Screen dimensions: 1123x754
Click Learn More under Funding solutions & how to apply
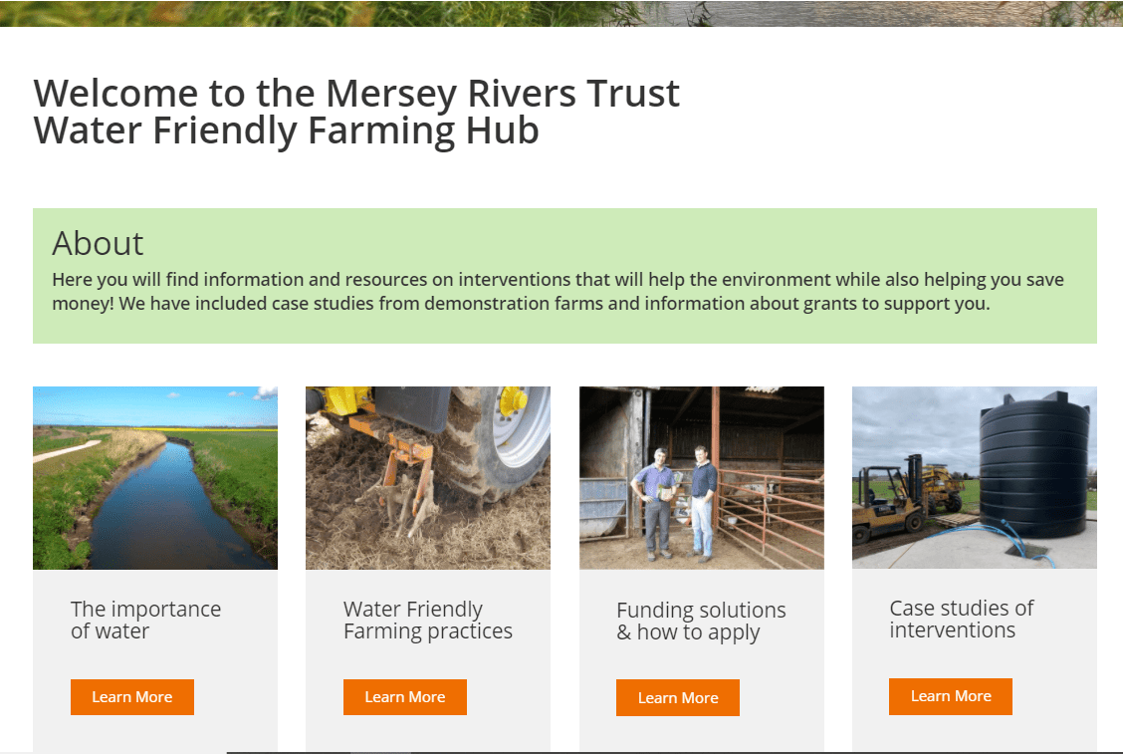pos(678,697)
